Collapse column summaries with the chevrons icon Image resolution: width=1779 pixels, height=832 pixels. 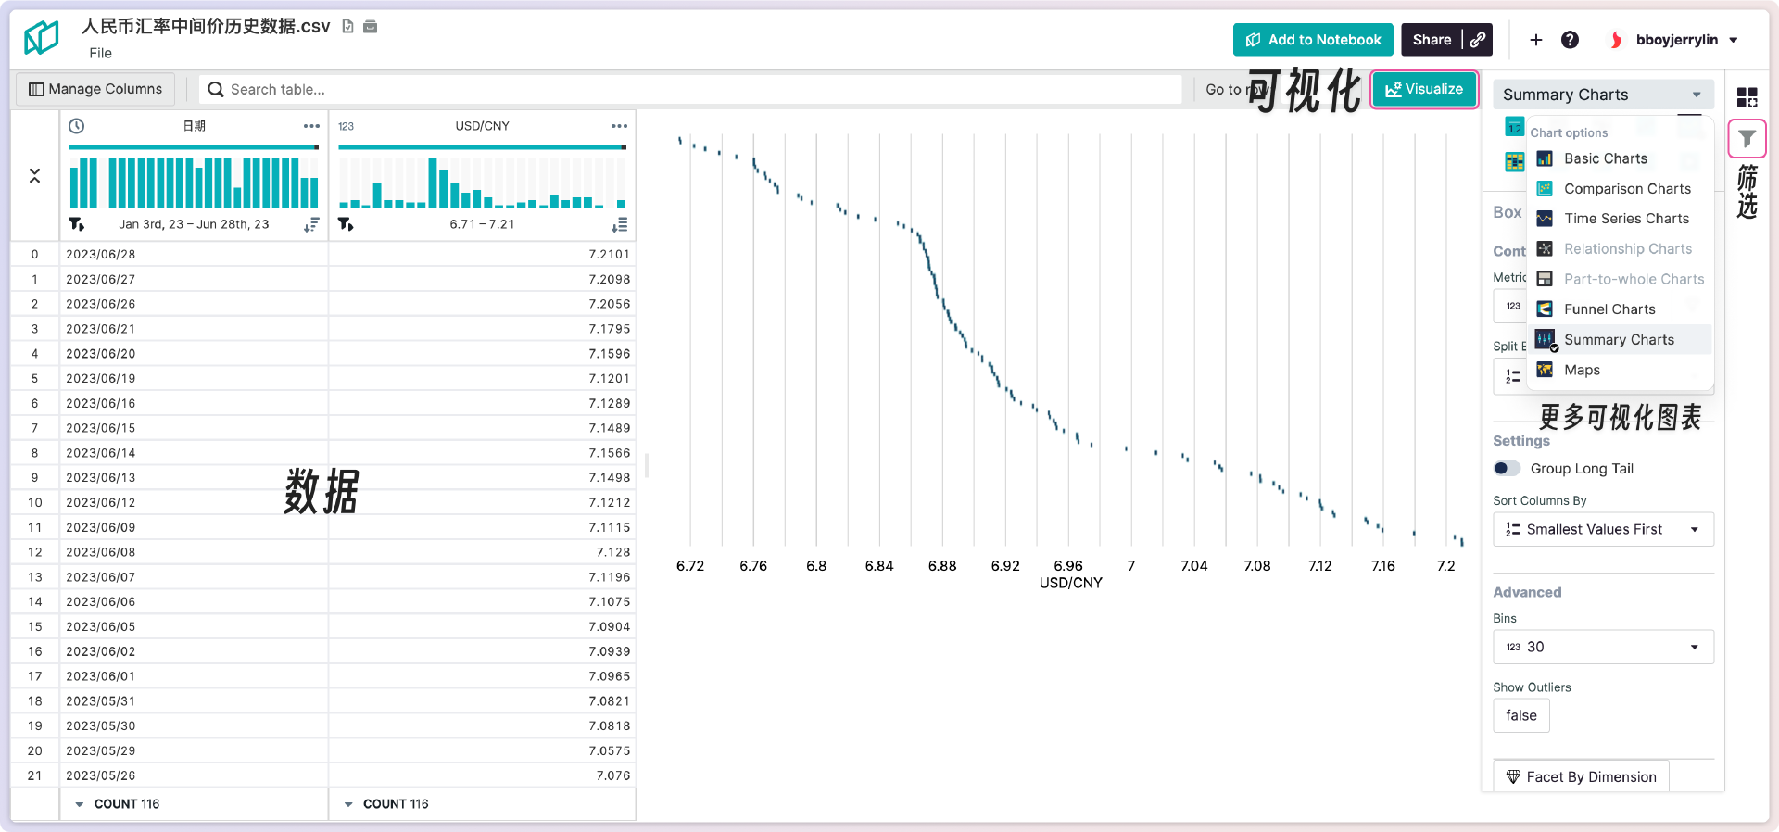tap(34, 175)
